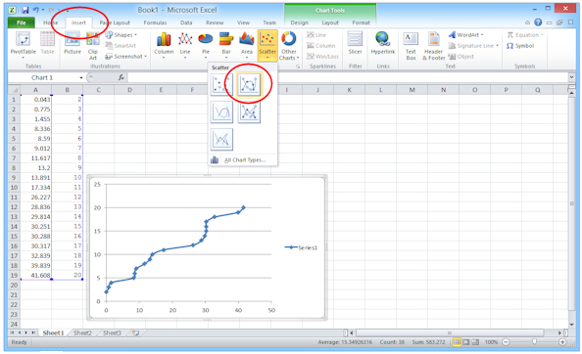This screenshot has height=354, width=582.
Task: Choose Scatter with Smooth Lines and Markers
Action: (249, 85)
